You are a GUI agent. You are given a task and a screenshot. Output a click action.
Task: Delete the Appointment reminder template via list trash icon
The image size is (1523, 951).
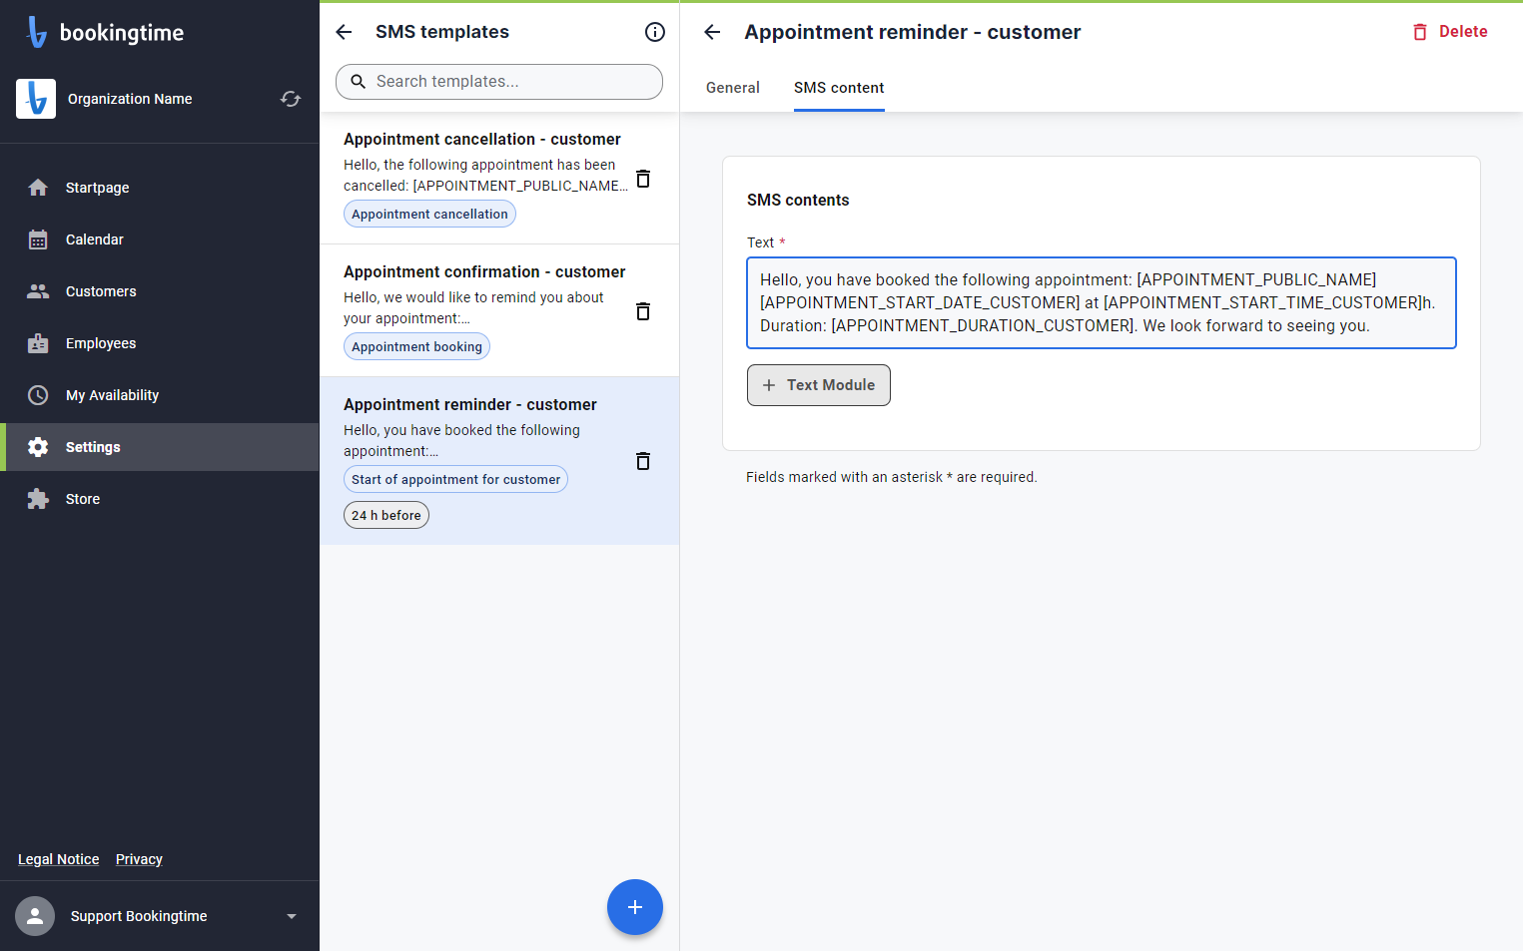(x=643, y=461)
